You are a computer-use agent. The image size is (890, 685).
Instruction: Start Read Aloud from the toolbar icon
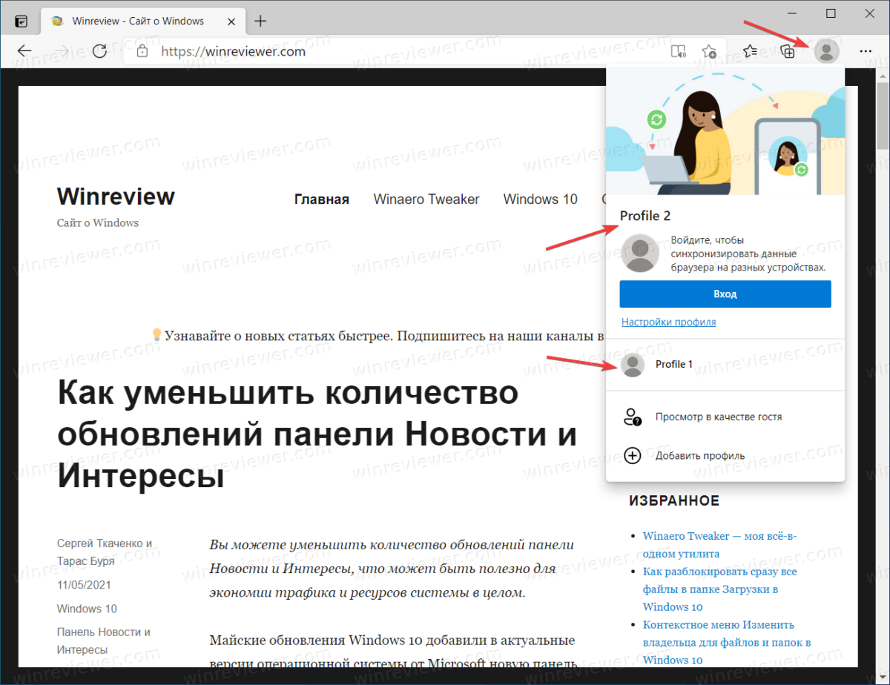coord(678,50)
